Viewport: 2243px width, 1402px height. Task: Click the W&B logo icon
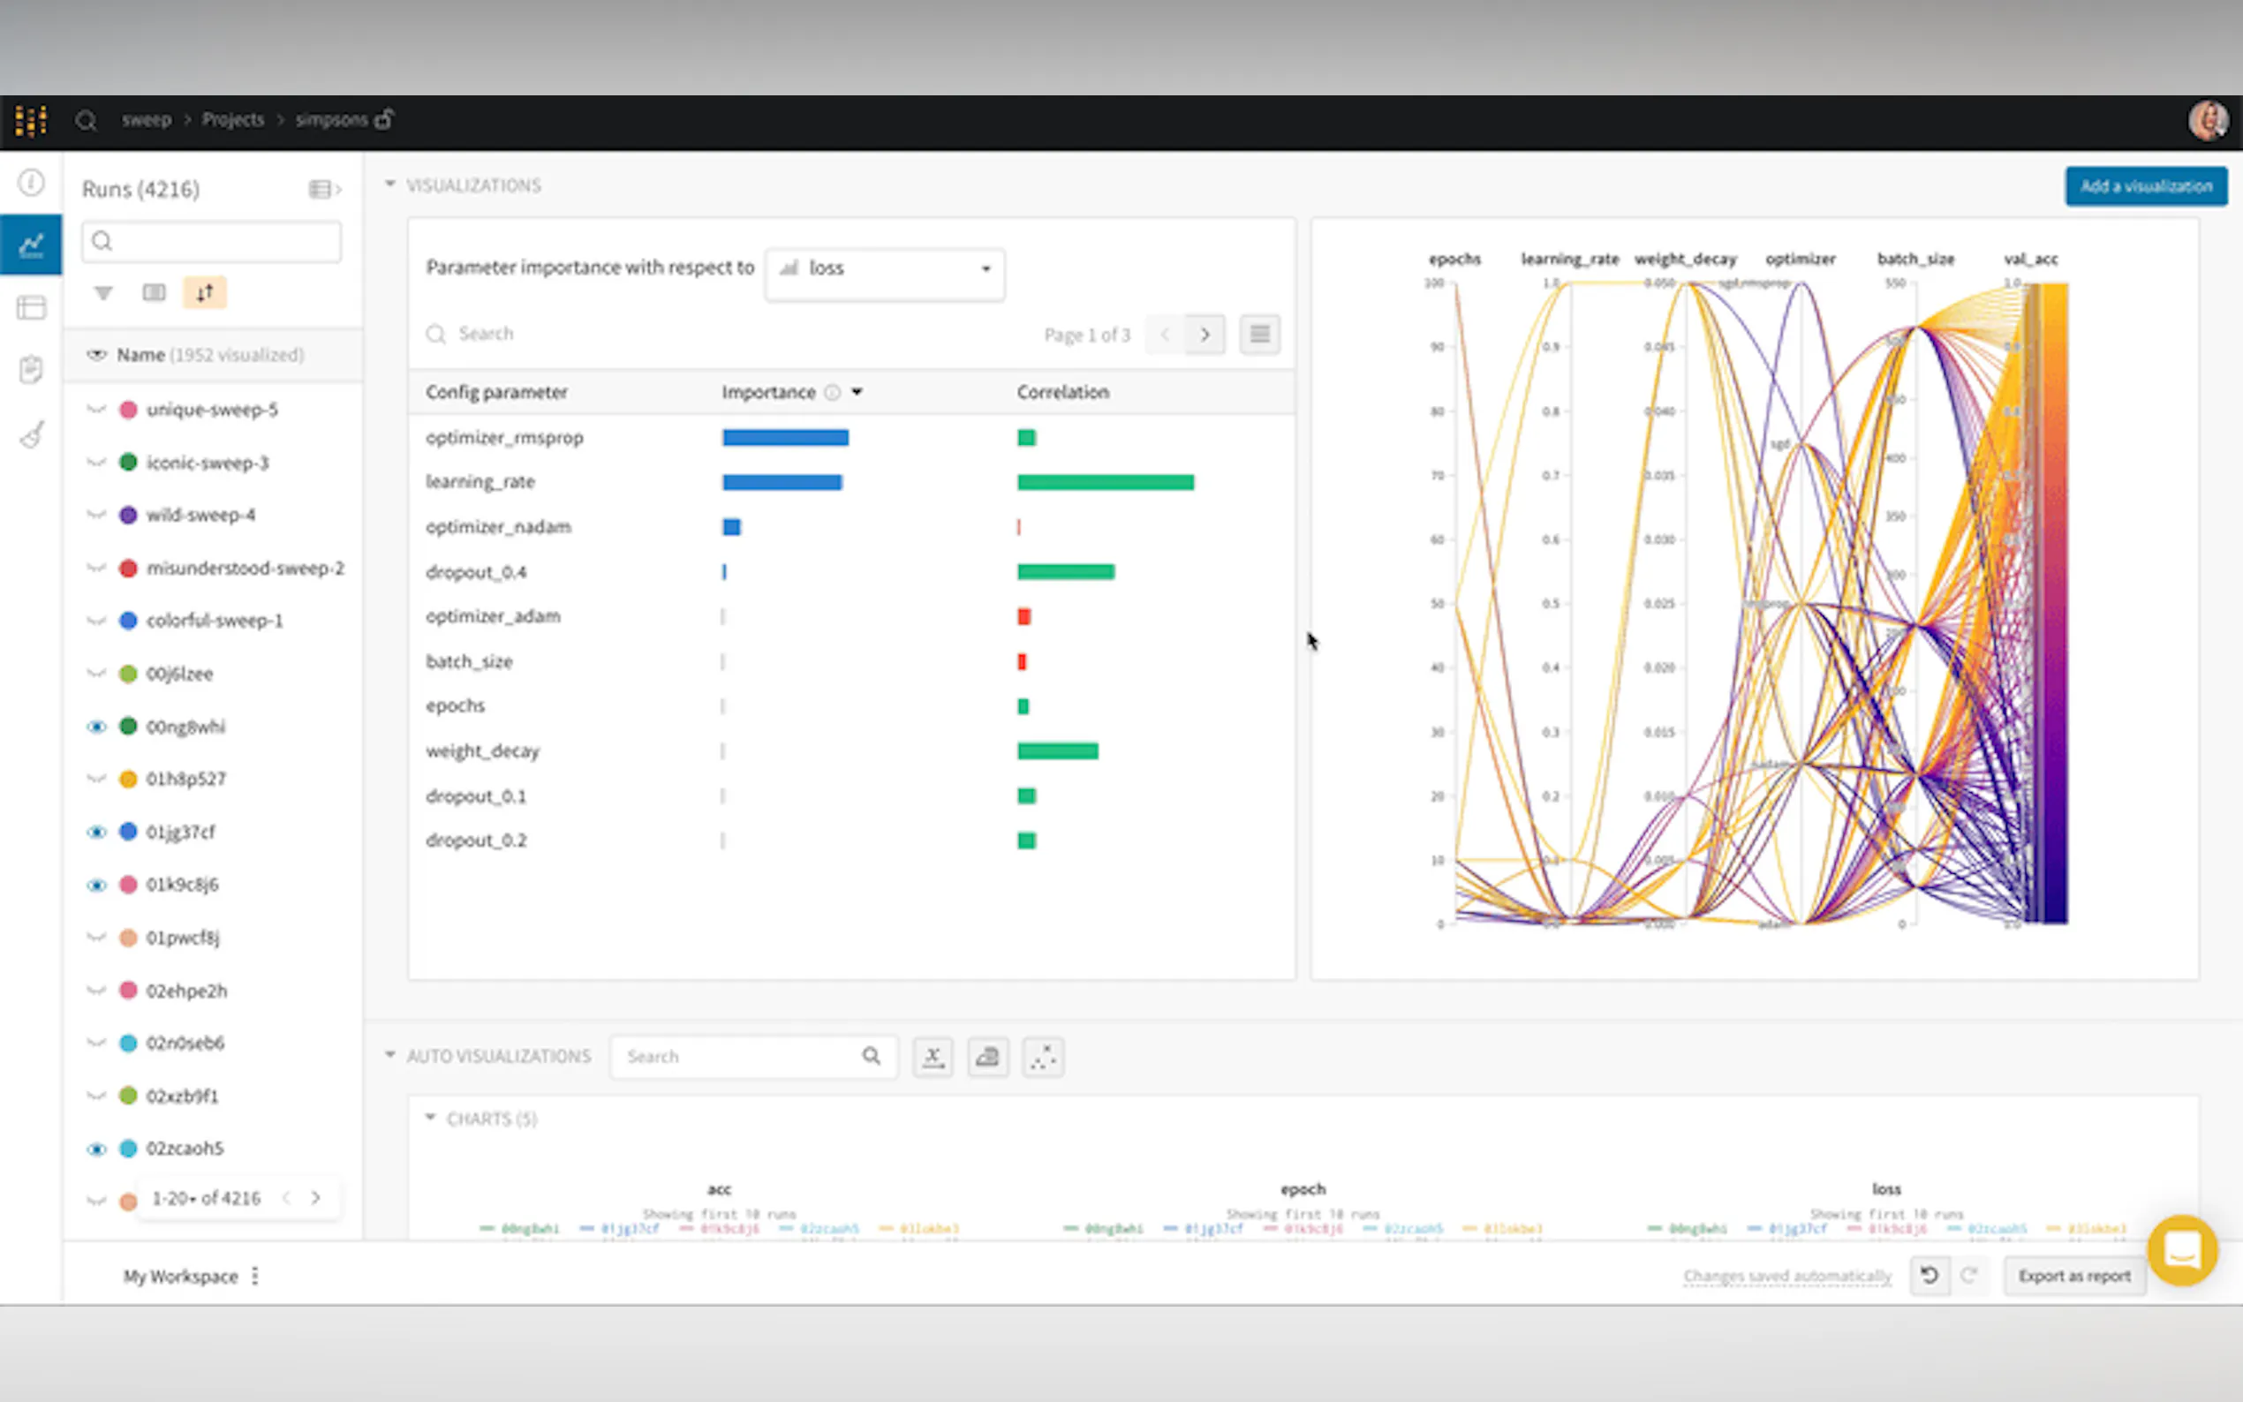point(31,121)
